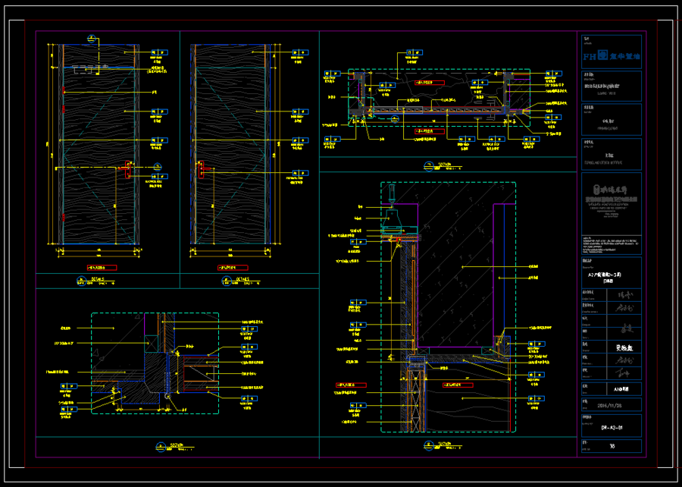Click the drawing number DR-A2-01 field
The height and width of the screenshot is (487, 682).
[611, 427]
